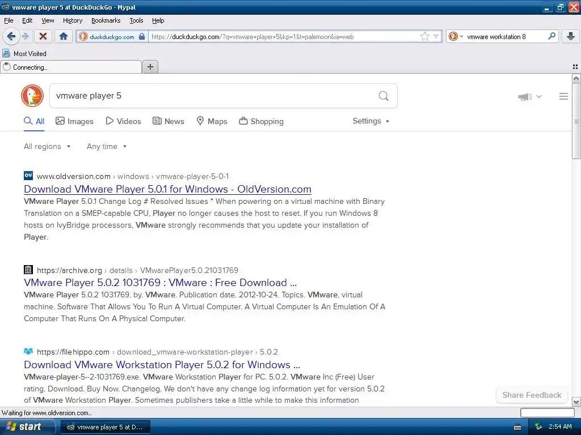Screen dimensions: 581x435
Task: Open the Tools menu
Action: click(x=136, y=20)
